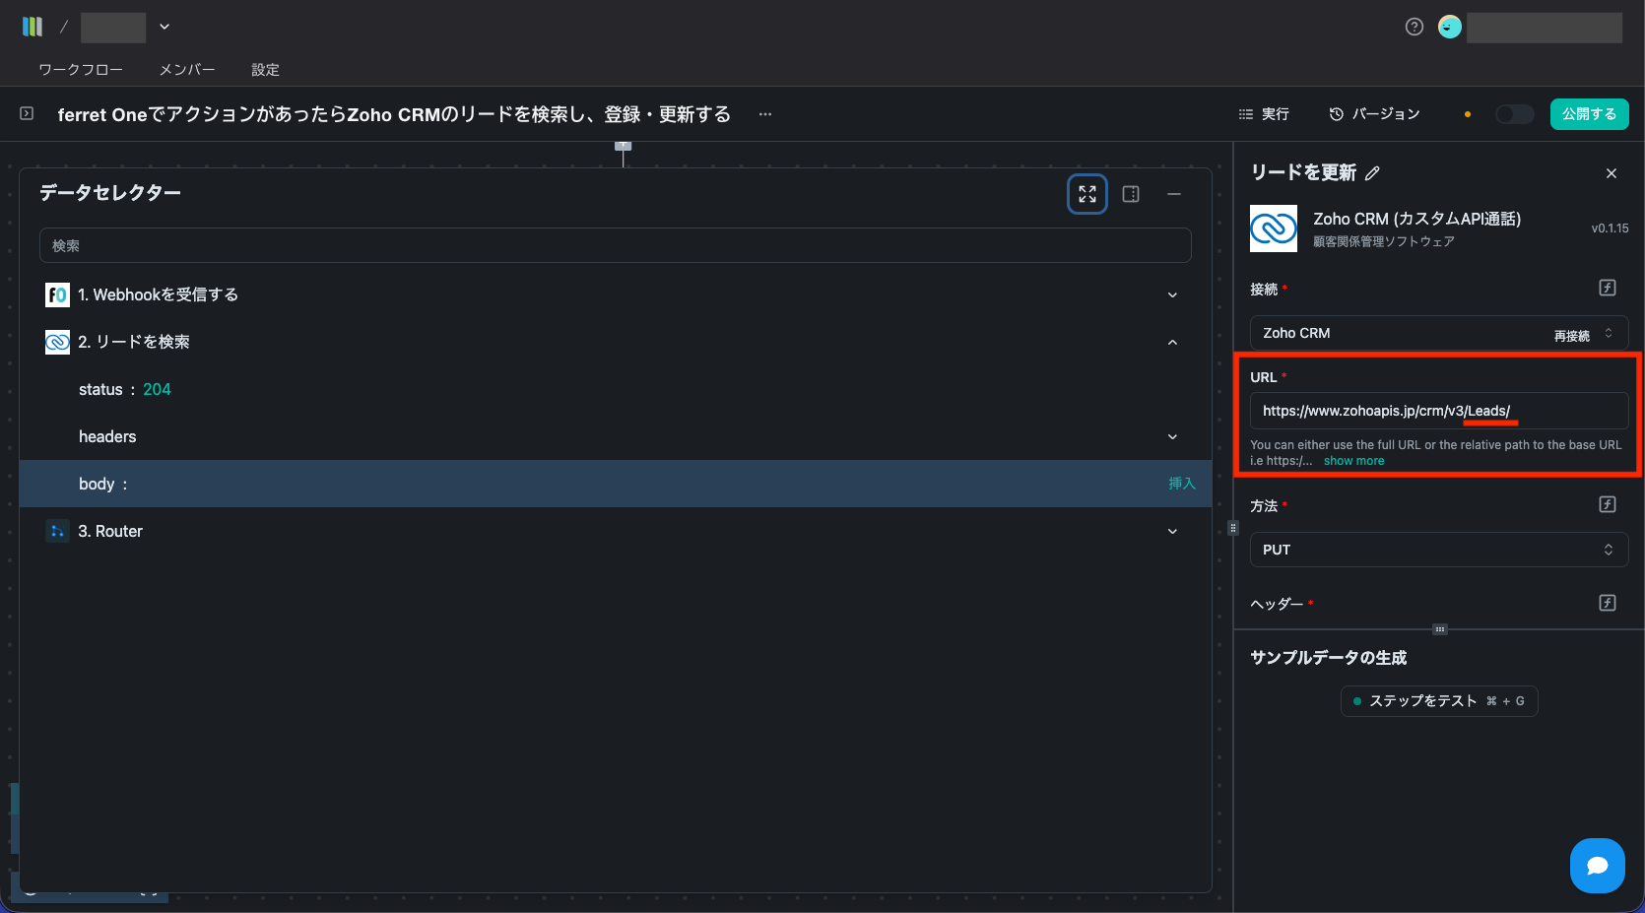Click 再接続 to reconnect Zoho CRM
This screenshot has width=1645, height=913.
tap(1572, 336)
